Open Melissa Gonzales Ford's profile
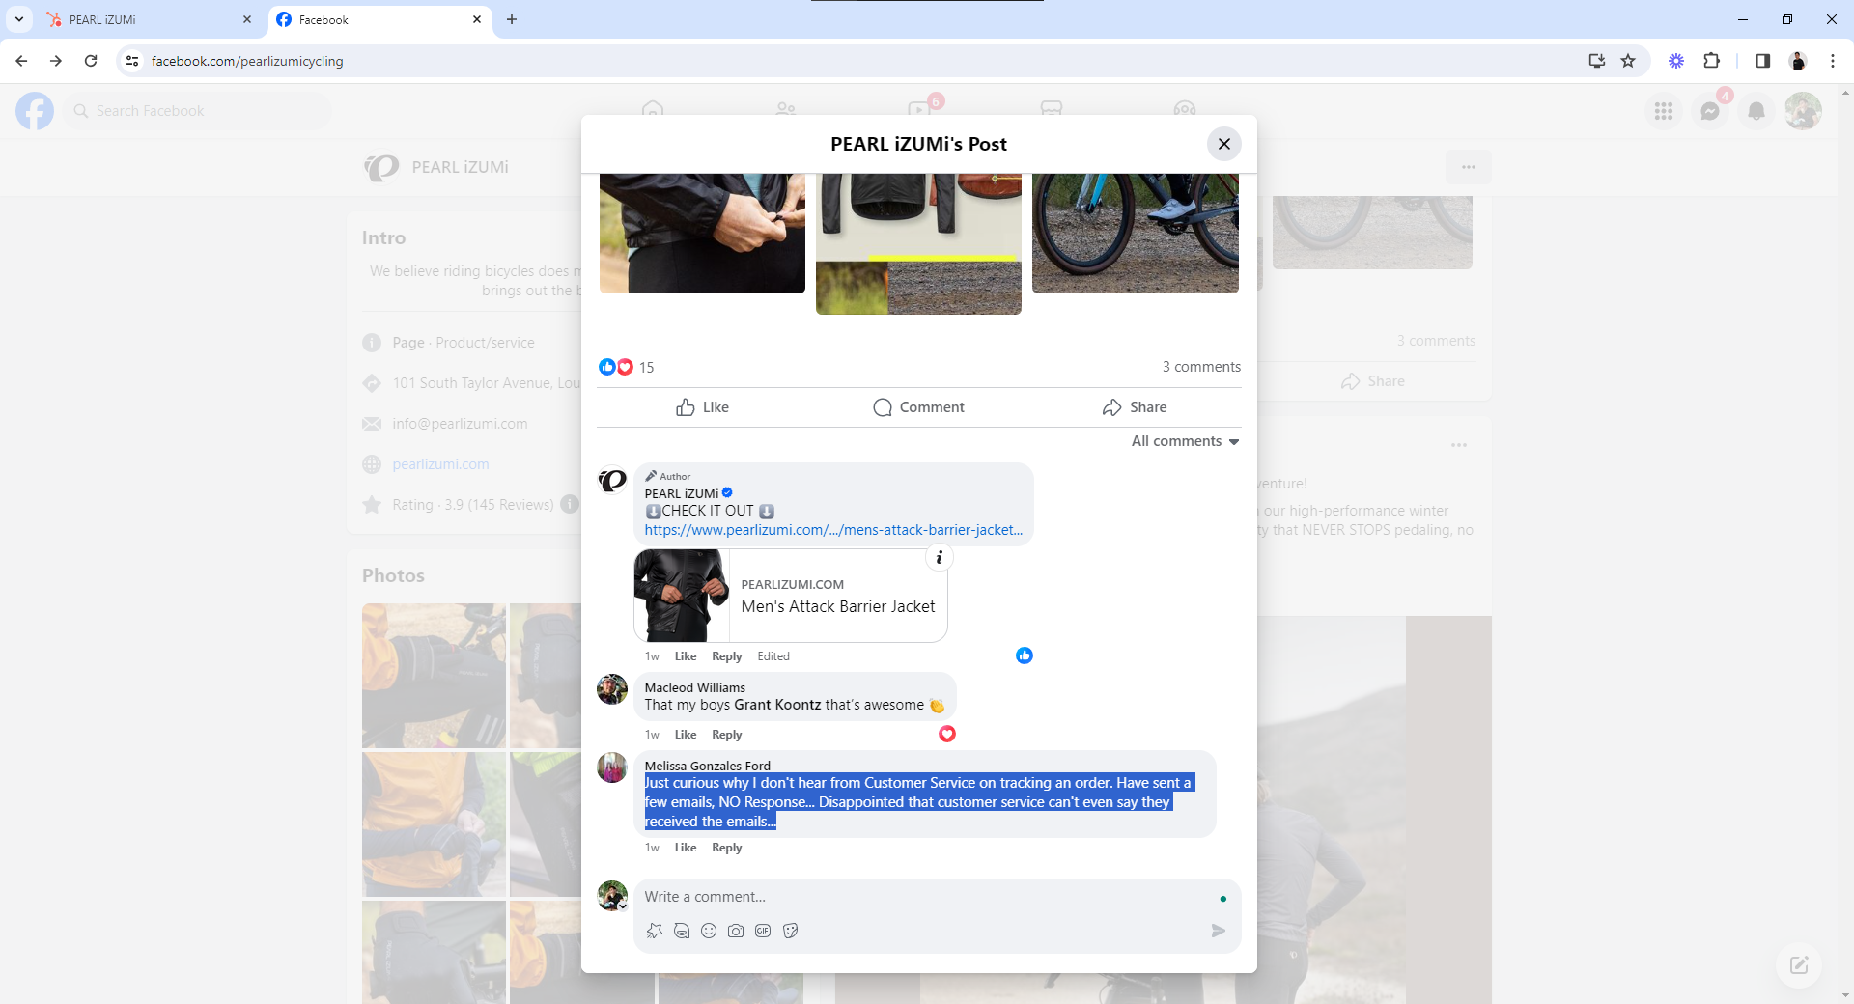 click(708, 766)
